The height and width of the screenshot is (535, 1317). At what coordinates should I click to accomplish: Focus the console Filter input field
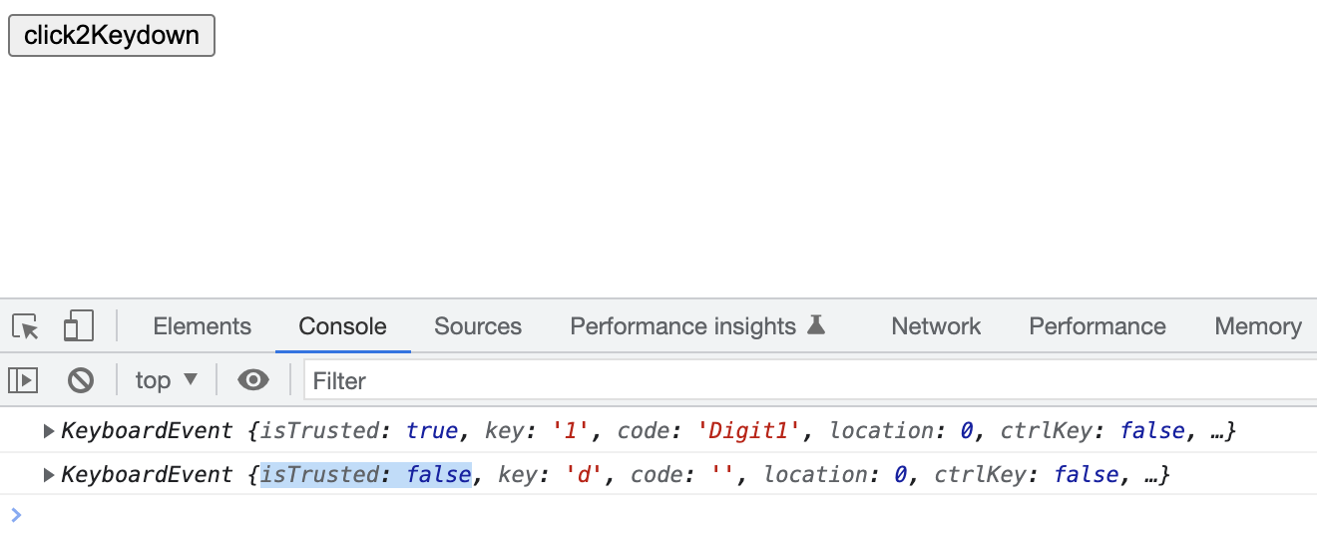click(x=798, y=380)
